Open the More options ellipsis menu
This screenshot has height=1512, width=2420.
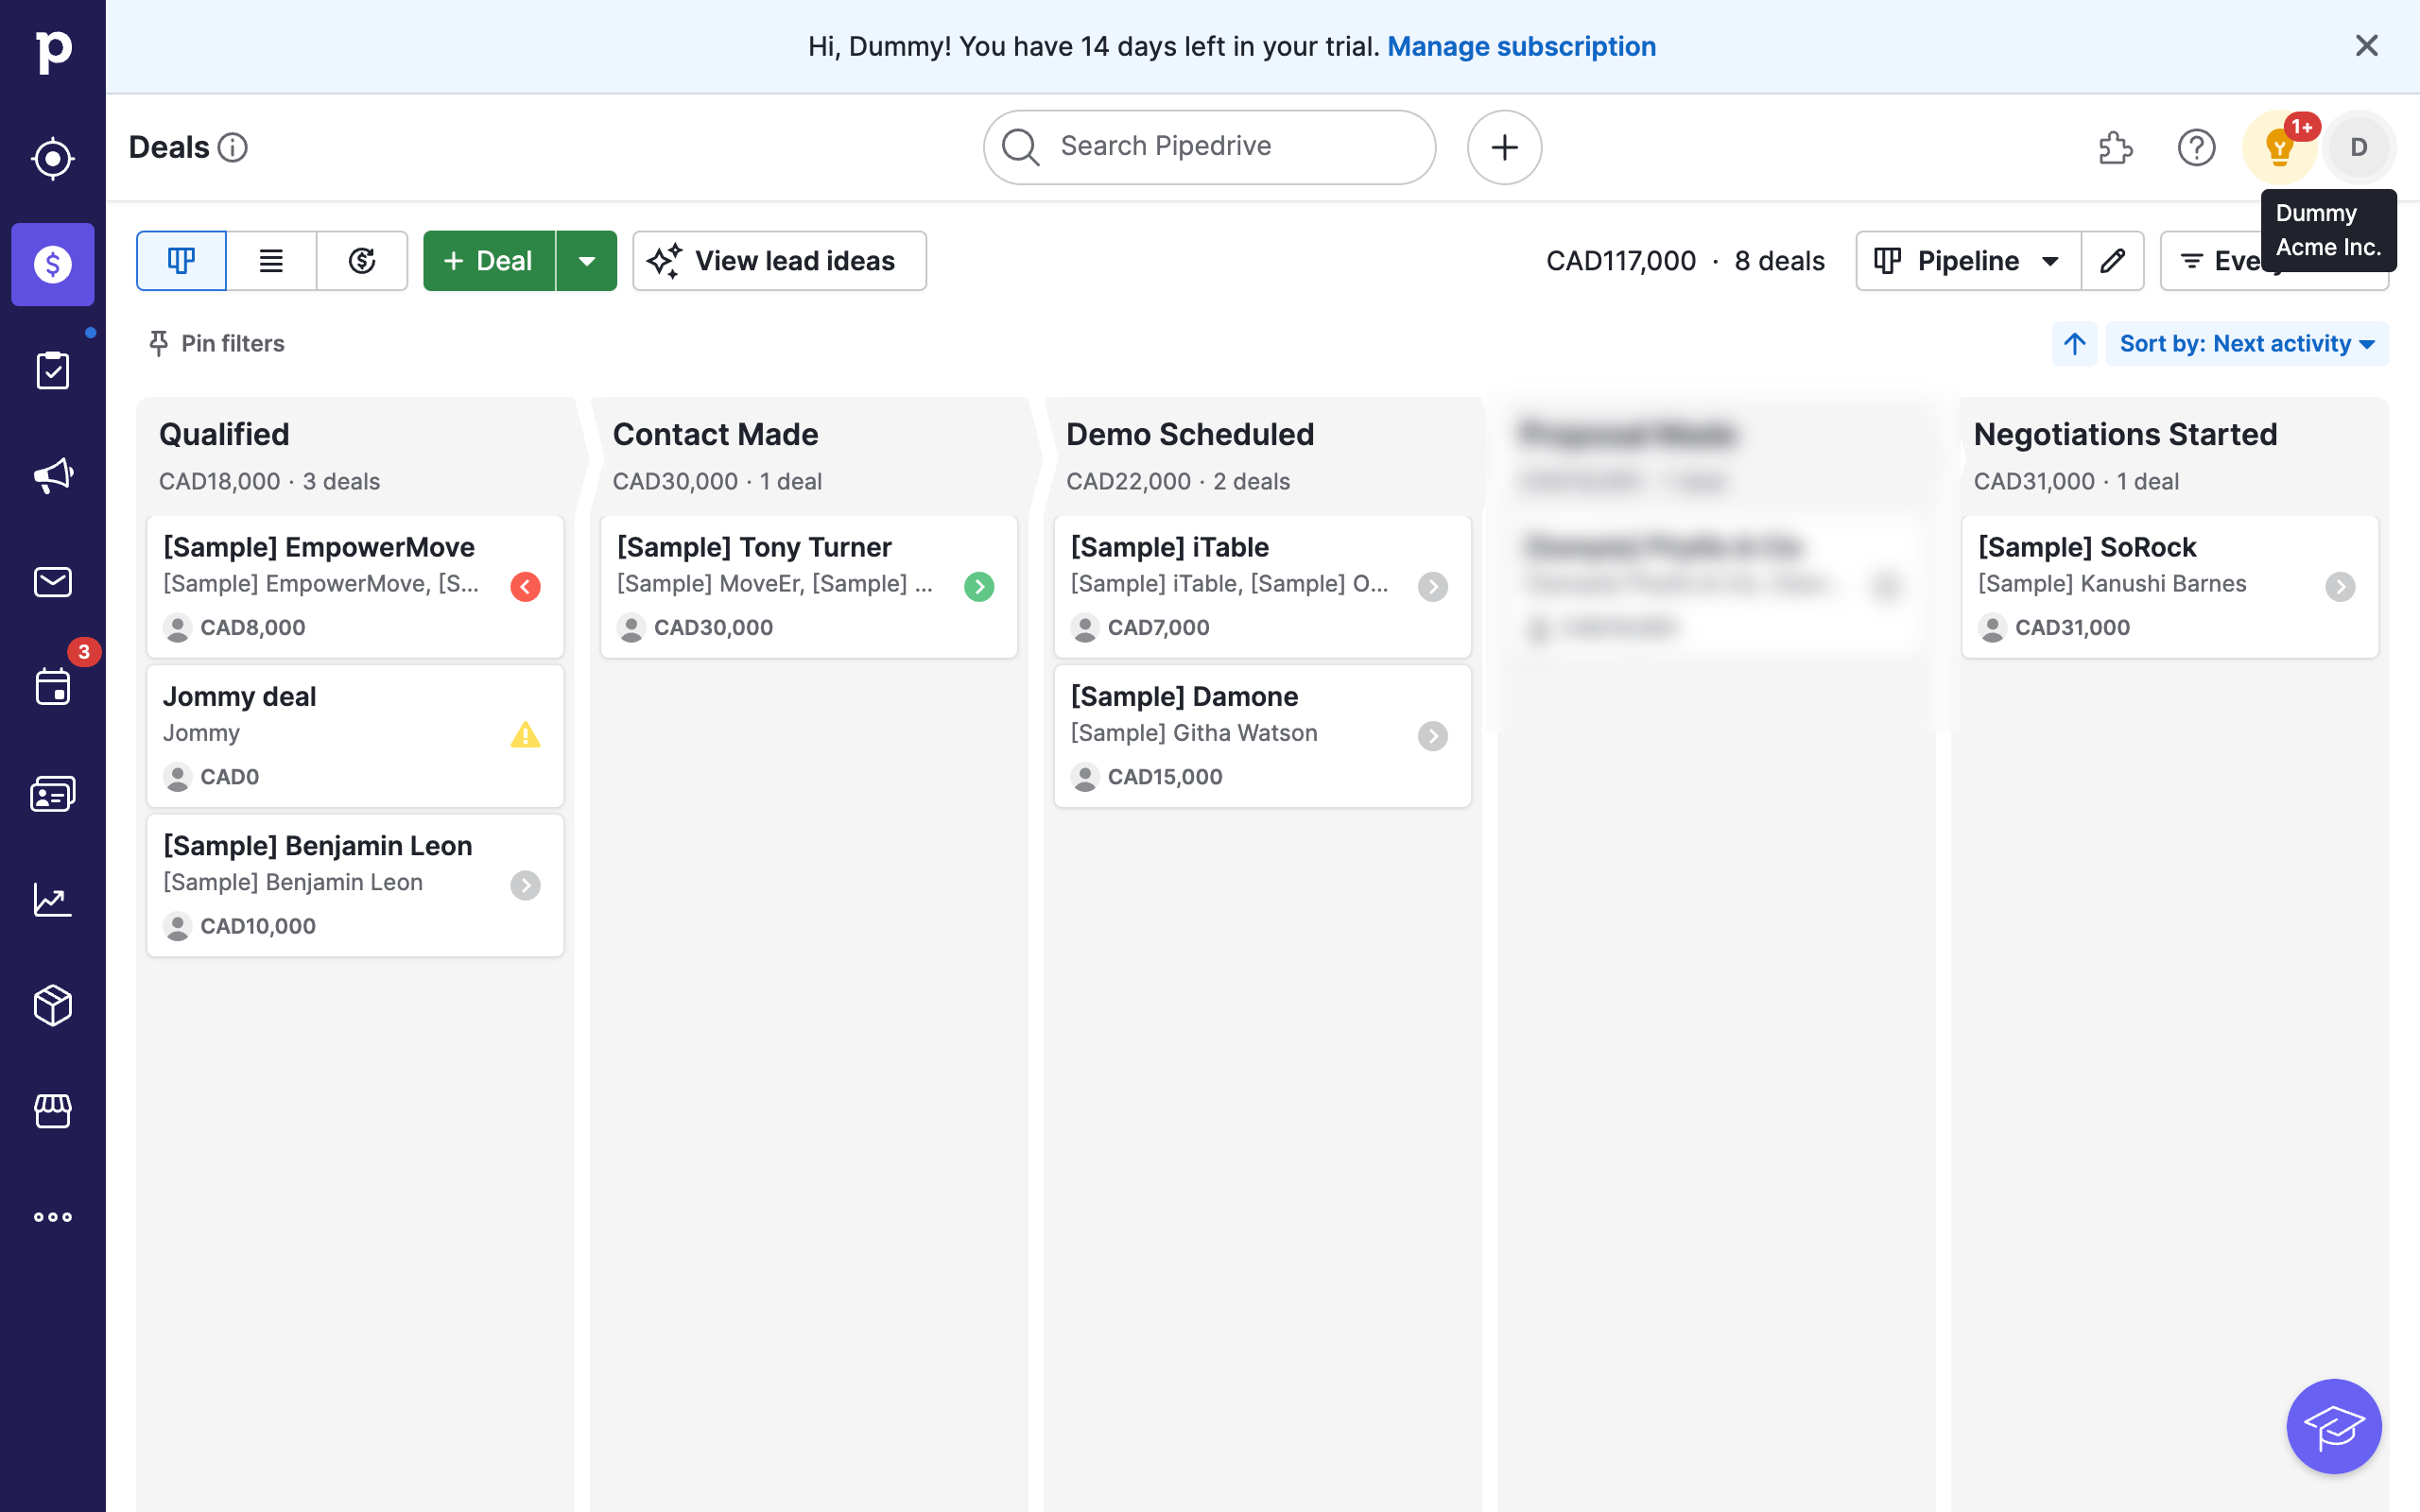(x=52, y=1217)
